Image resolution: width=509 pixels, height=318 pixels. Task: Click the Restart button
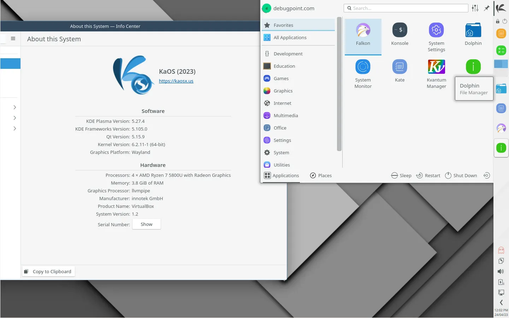pos(428,175)
